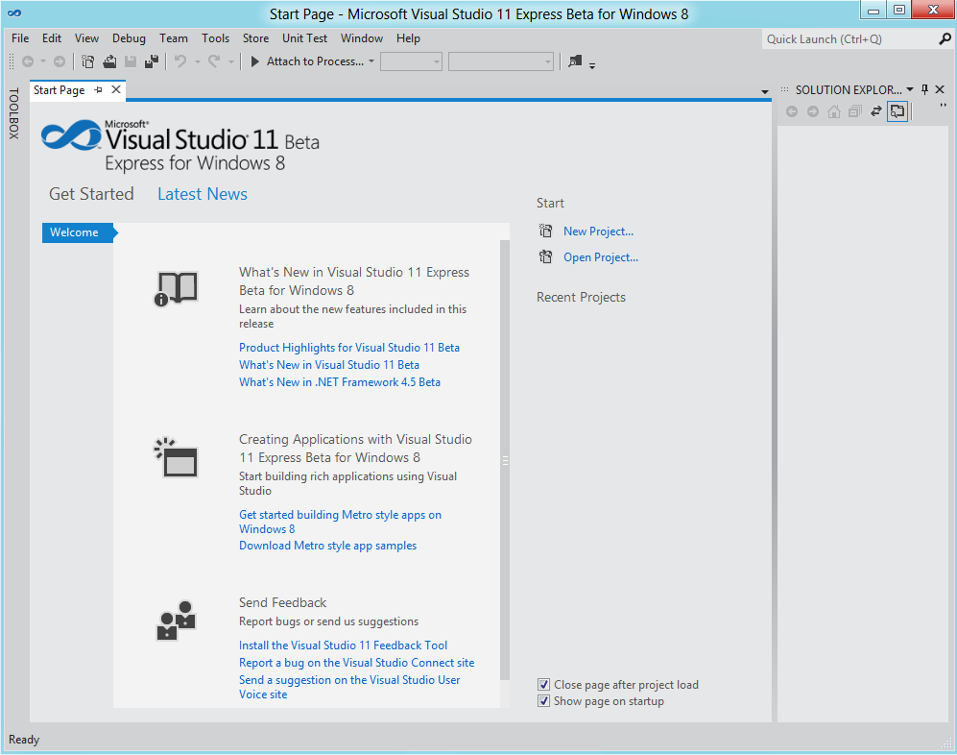Click the Open Project... link
957x755 pixels.
tap(601, 256)
